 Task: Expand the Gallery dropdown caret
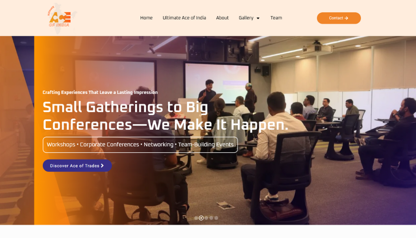pyautogui.click(x=258, y=18)
